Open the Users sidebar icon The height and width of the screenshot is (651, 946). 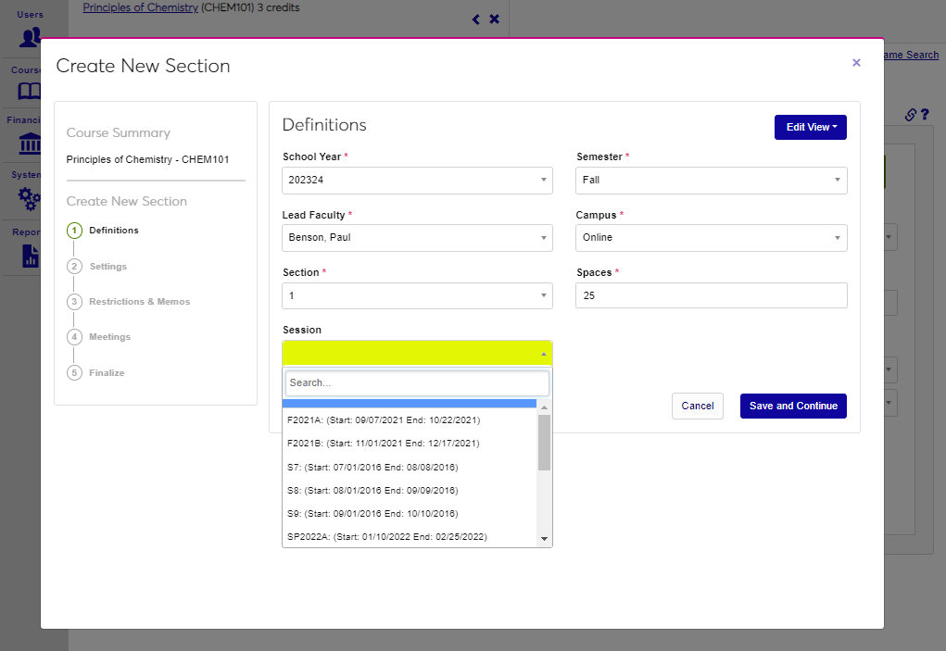30,36
